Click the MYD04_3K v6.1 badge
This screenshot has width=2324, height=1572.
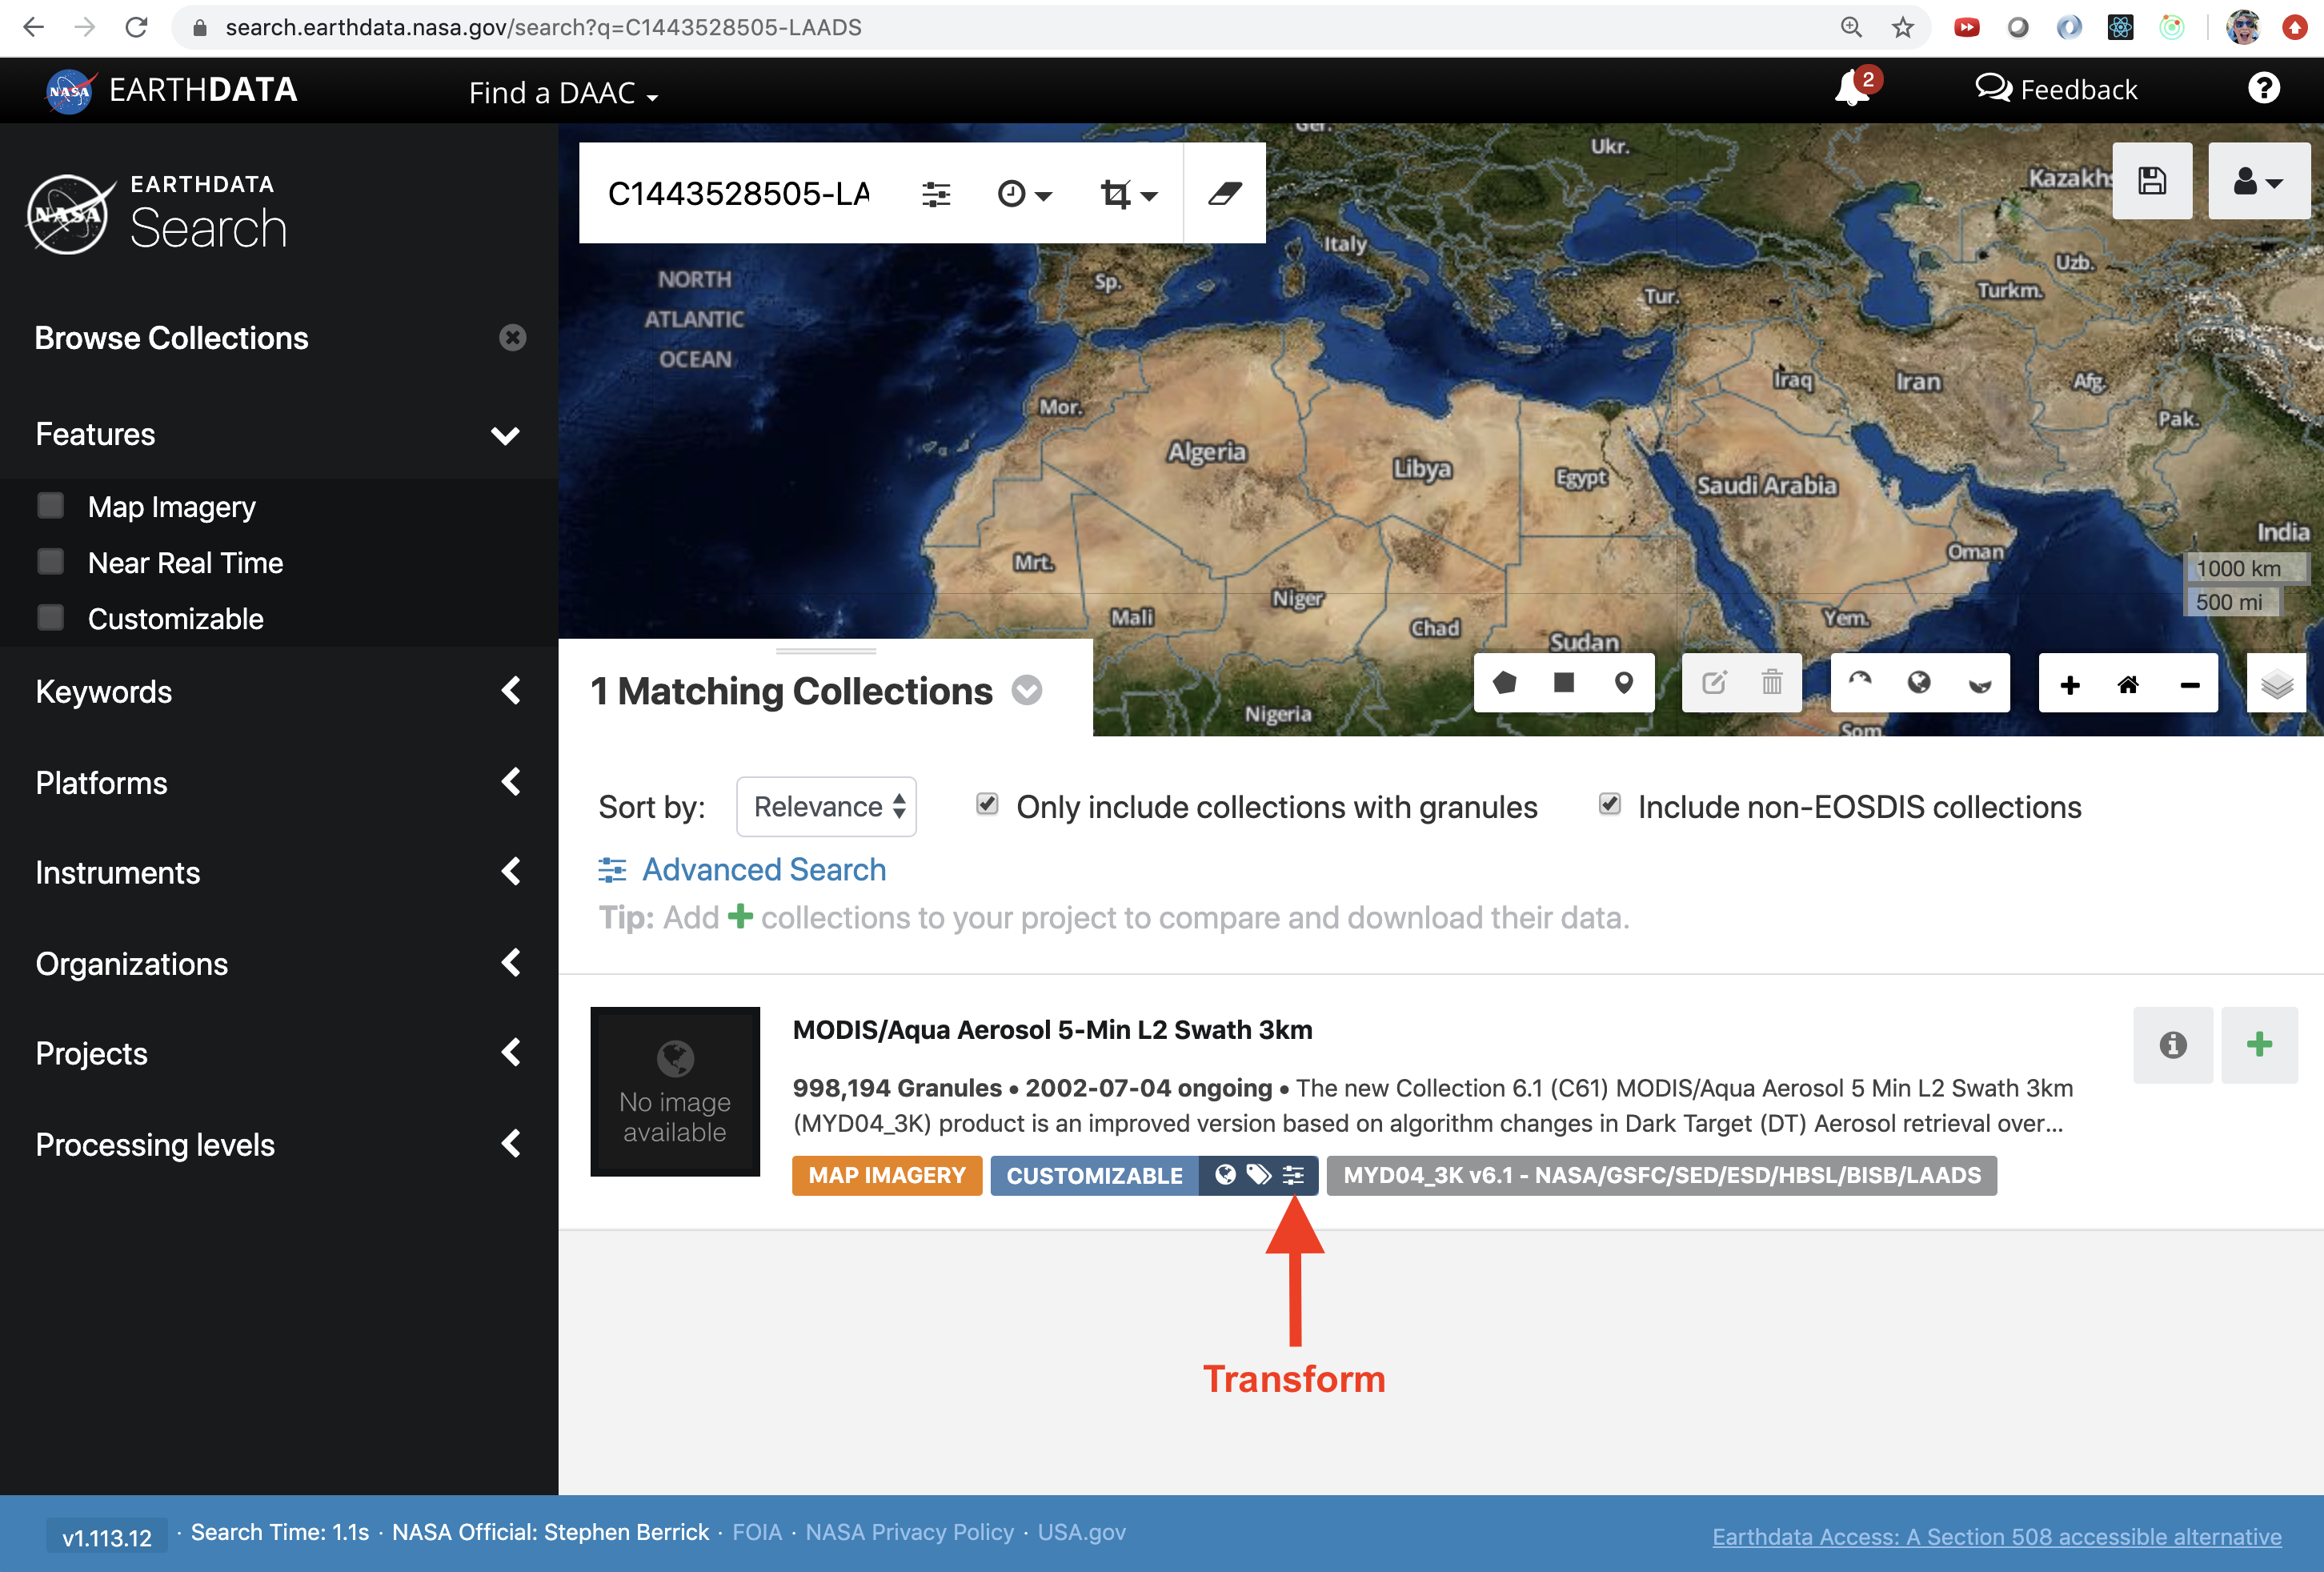[x=1661, y=1175]
